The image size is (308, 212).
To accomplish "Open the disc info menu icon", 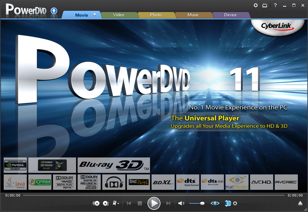I will coord(106,203).
